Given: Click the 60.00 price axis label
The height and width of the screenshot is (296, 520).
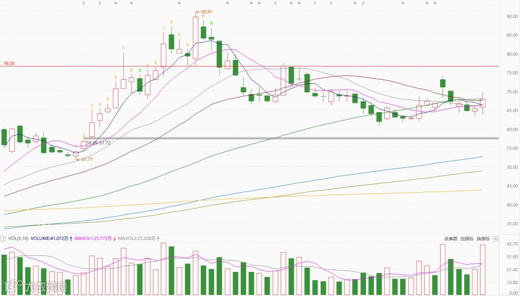Looking at the screenshot, I should click(511, 129).
